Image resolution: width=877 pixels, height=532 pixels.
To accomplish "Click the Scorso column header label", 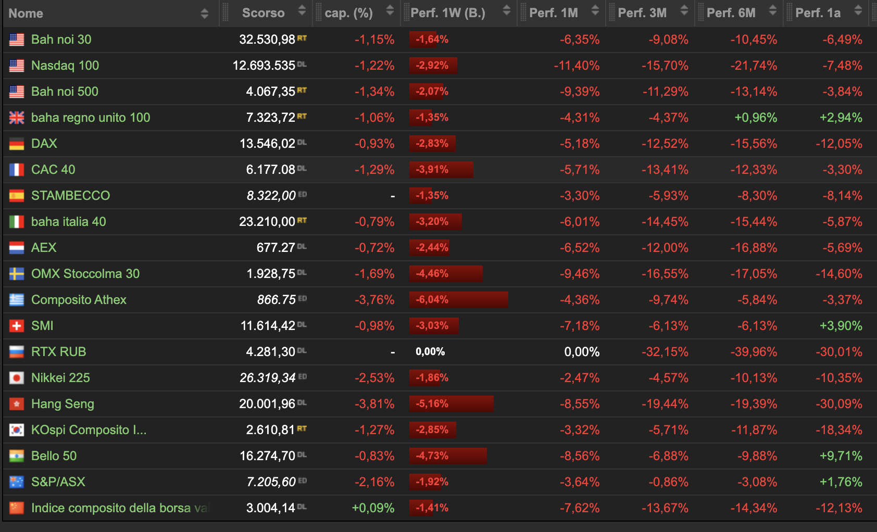I will 263,13.
